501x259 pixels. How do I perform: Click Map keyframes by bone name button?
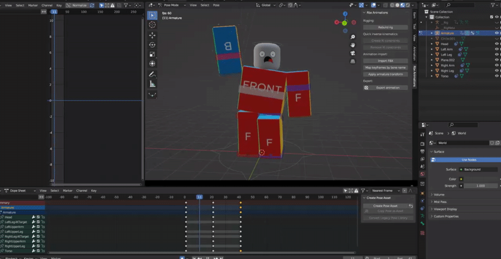[385, 67]
